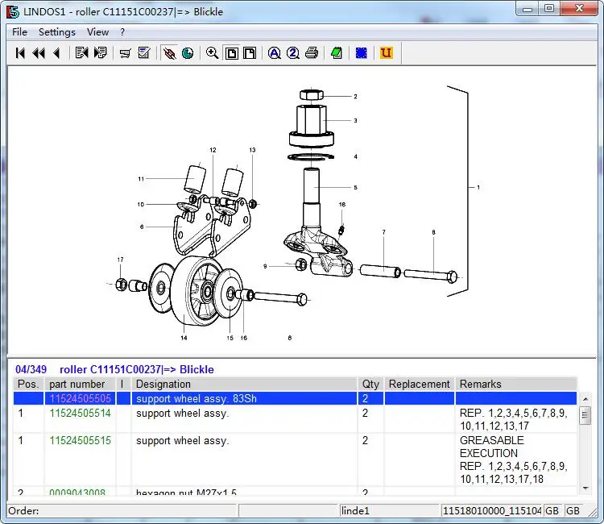Click the list-with-right-arrow toolbar icon
This screenshot has height=524, width=604.
(x=100, y=53)
